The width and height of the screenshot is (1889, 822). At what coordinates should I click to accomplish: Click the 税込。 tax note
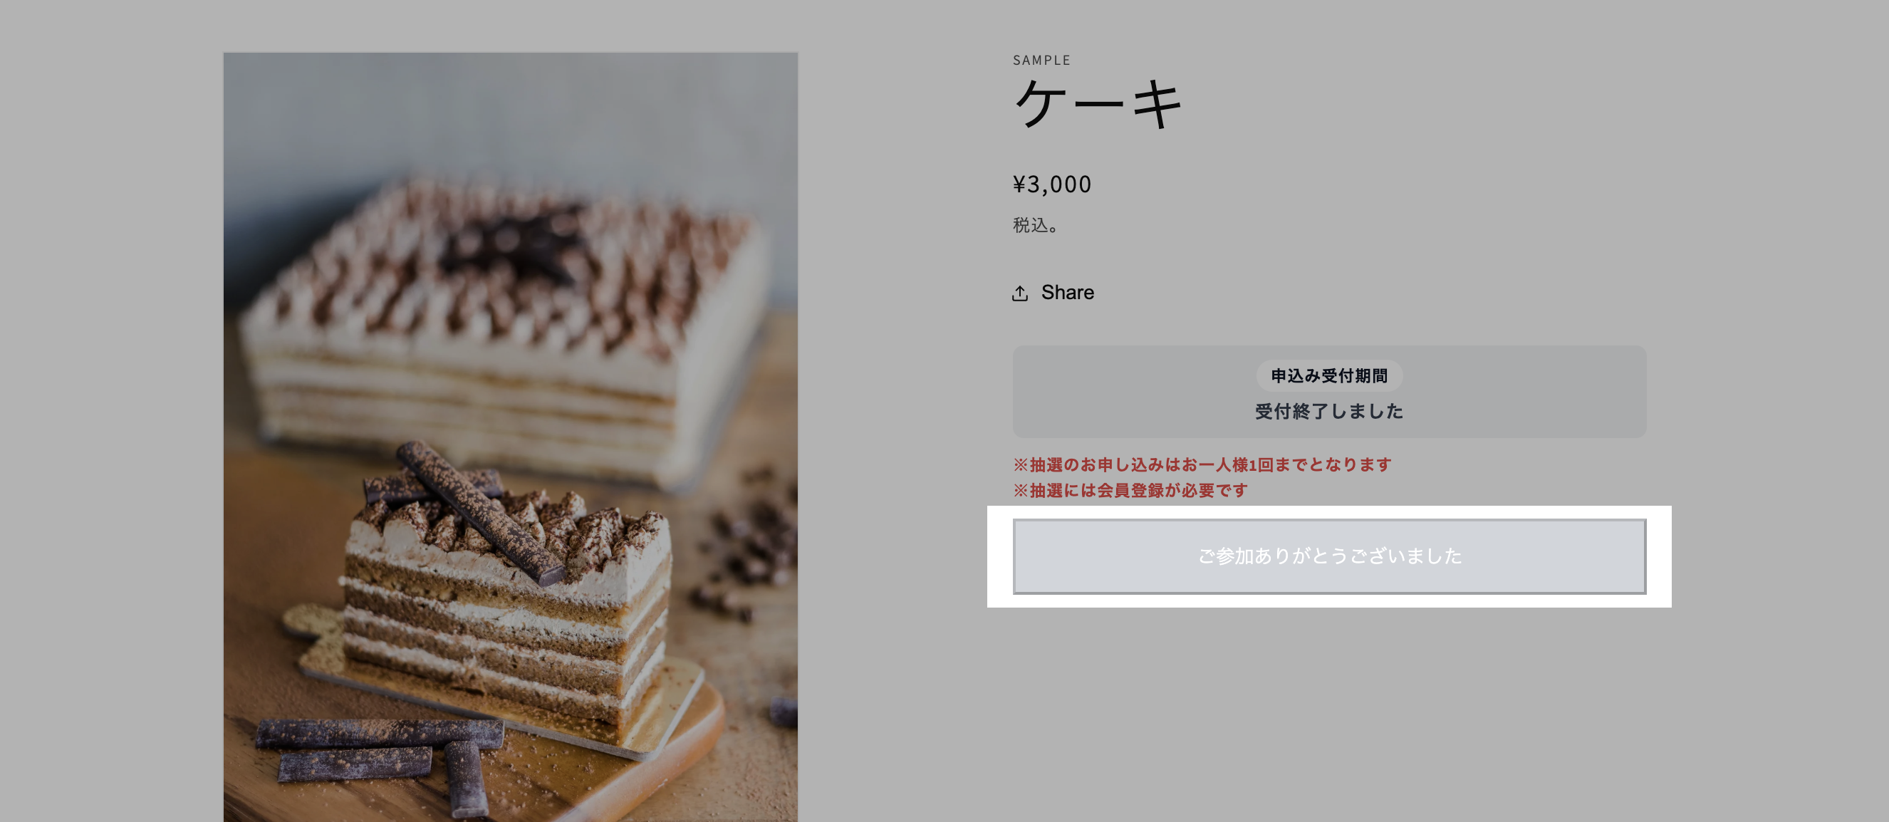(x=1036, y=225)
